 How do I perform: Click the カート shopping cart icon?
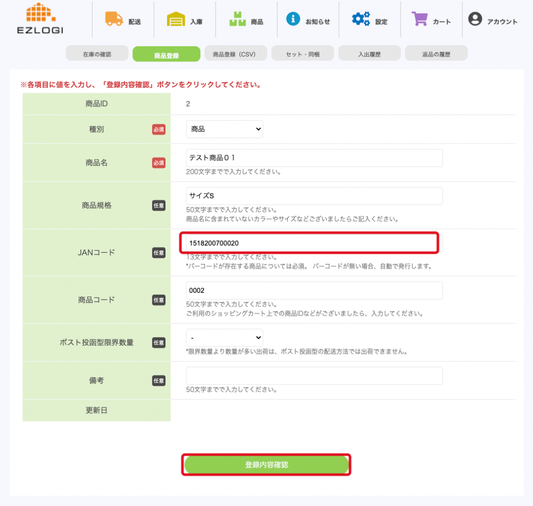point(420,19)
